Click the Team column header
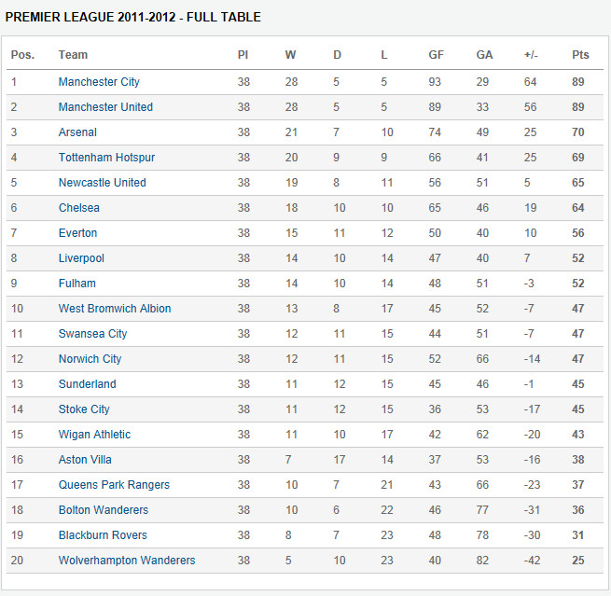This screenshot has height=596, width=611. coord(73,55)
